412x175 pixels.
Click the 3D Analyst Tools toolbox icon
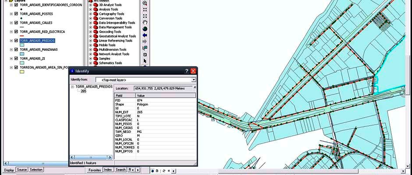(96, 5)
